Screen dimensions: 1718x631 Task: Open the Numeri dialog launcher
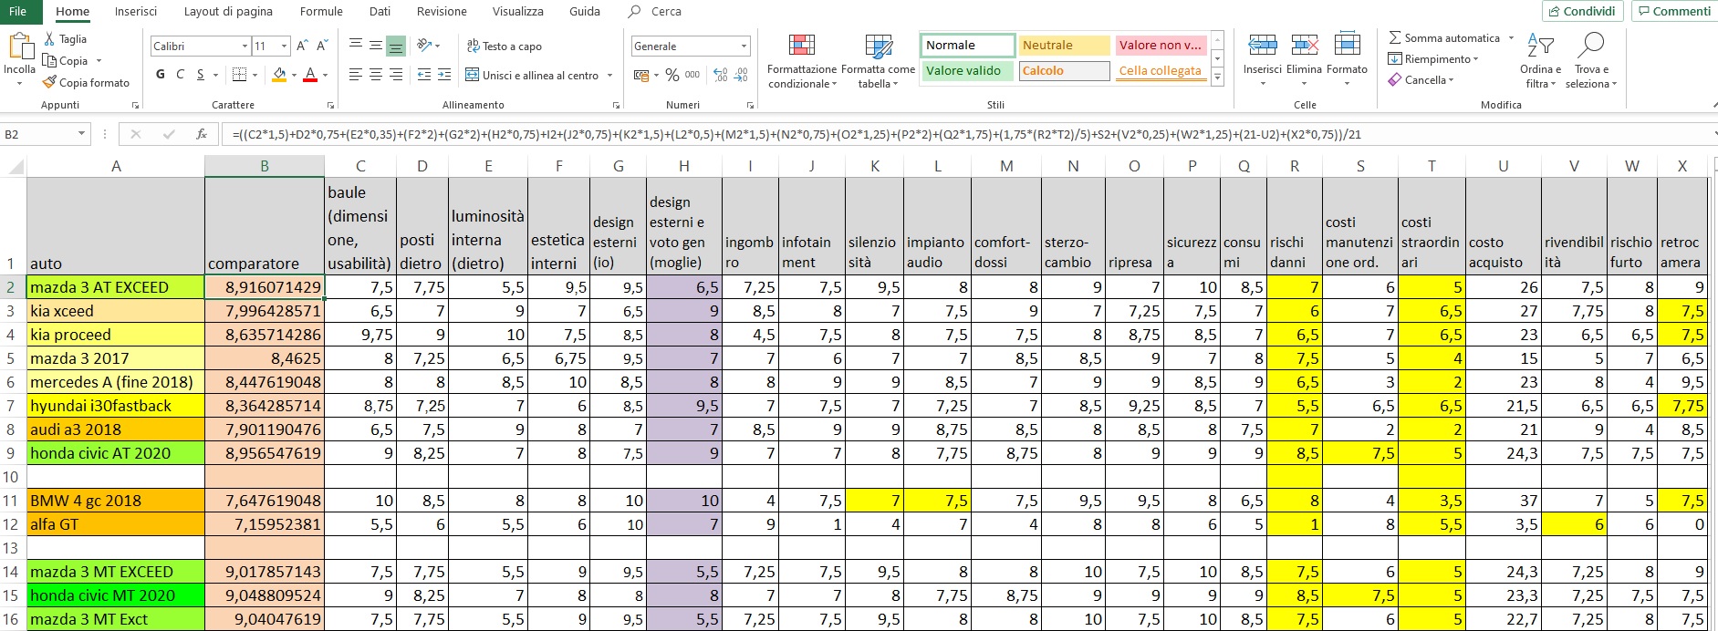tap(750, 106)
